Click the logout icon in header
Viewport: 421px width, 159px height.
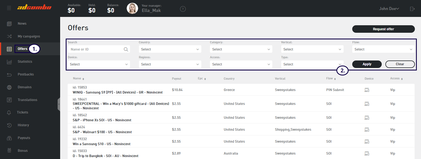(x=412, y=9)
